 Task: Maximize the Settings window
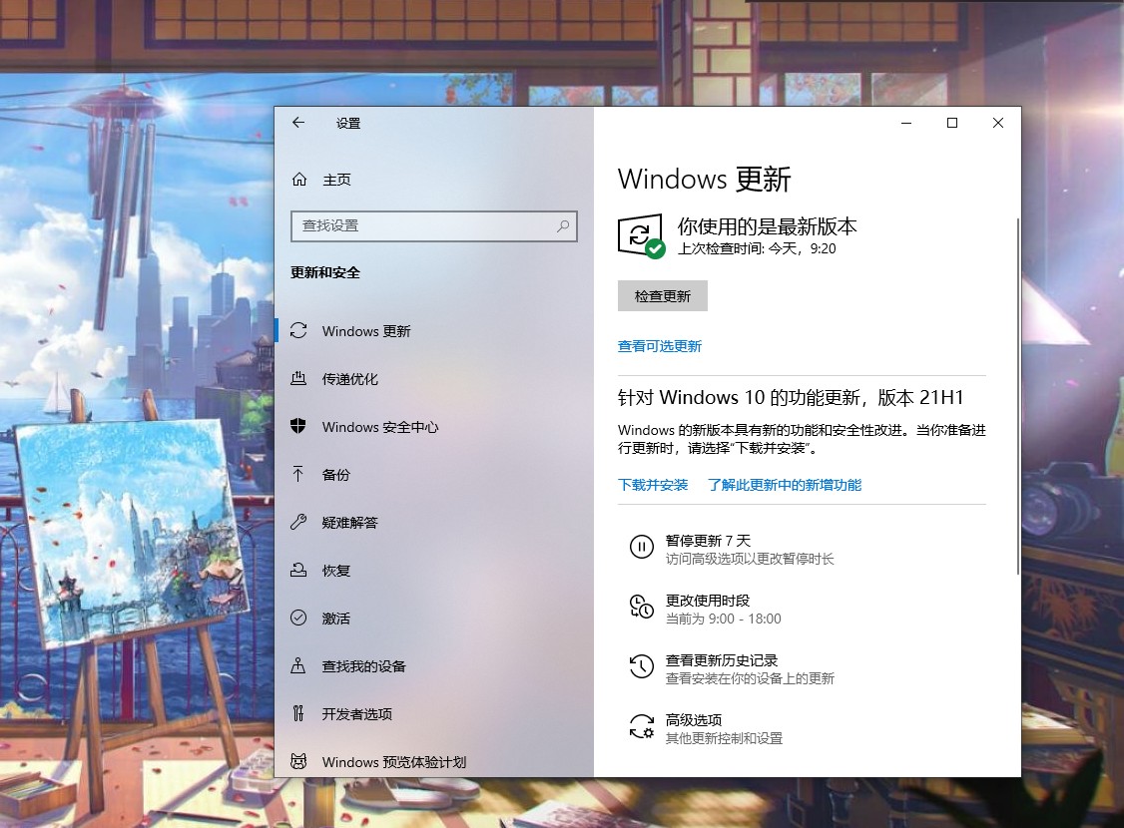point(952,123)
